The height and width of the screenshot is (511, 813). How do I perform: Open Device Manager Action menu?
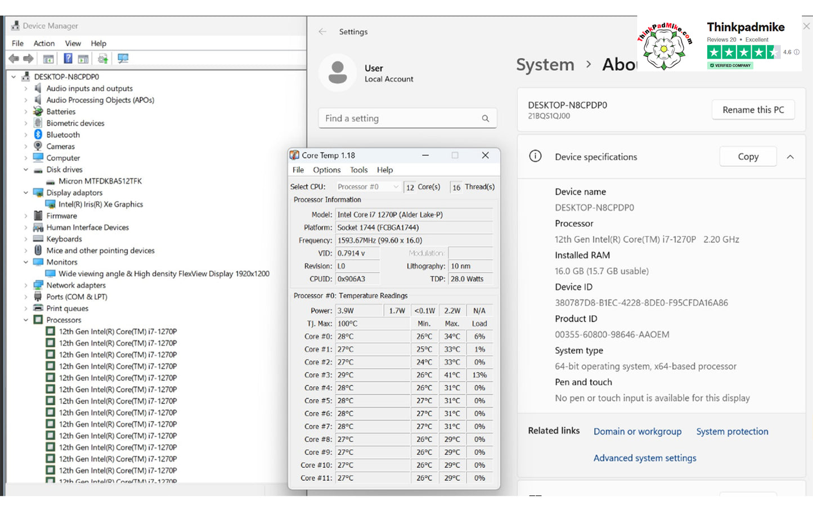tap(44, 43)
